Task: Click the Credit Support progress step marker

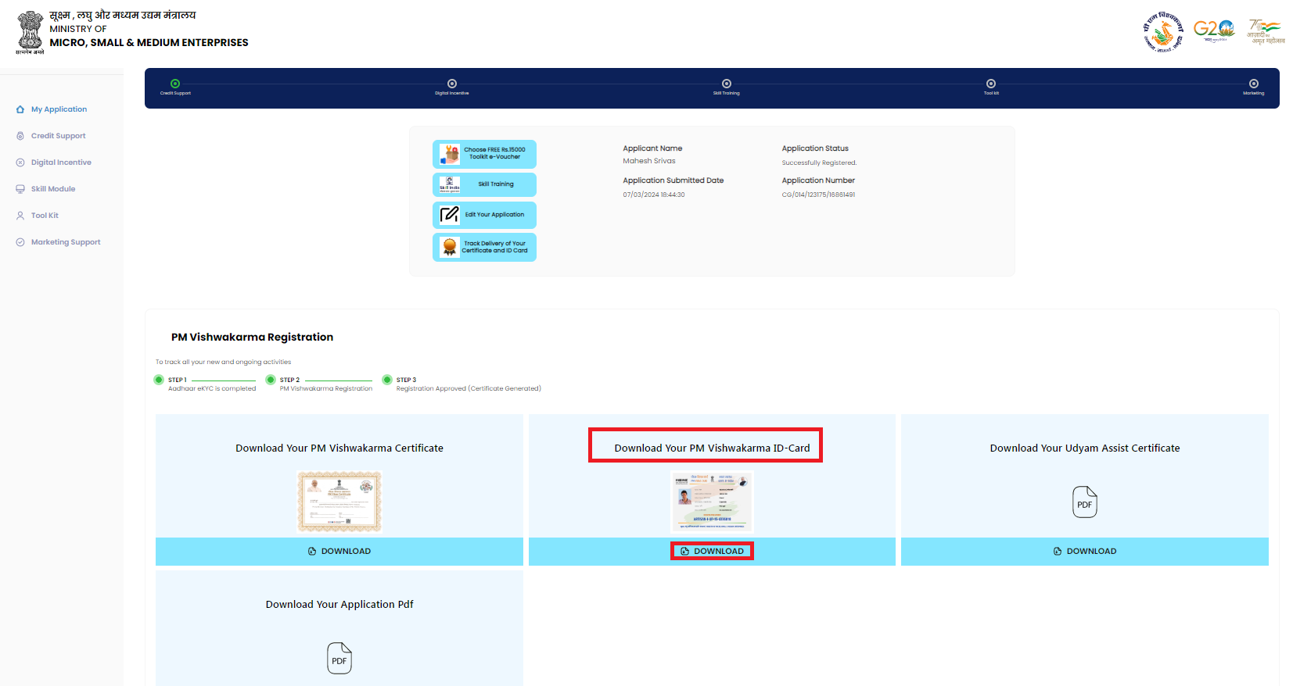Action: 175,84
